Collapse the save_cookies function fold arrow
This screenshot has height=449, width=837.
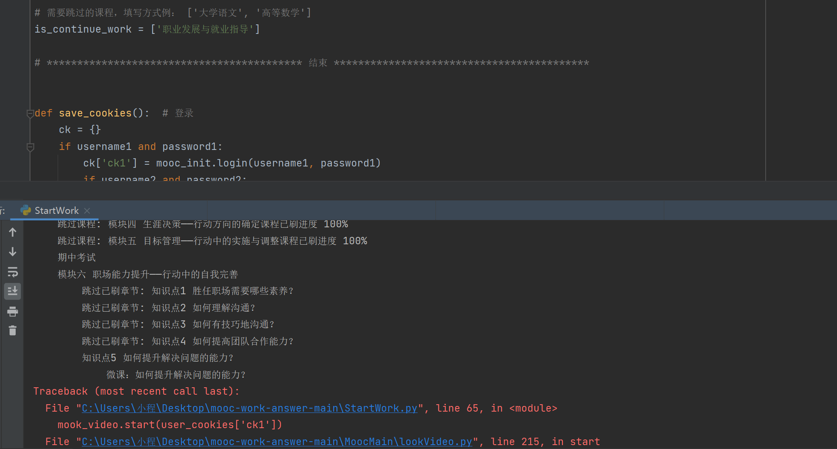click(30, 113)
